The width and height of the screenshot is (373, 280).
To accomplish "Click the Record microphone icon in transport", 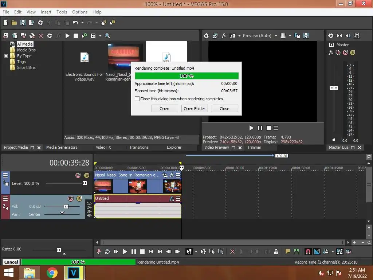I will click(98, 252).
